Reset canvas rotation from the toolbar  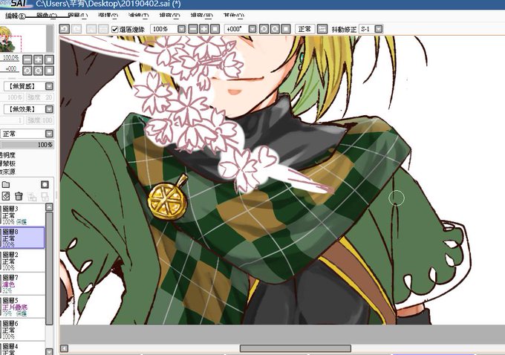[x=286, y=29]
